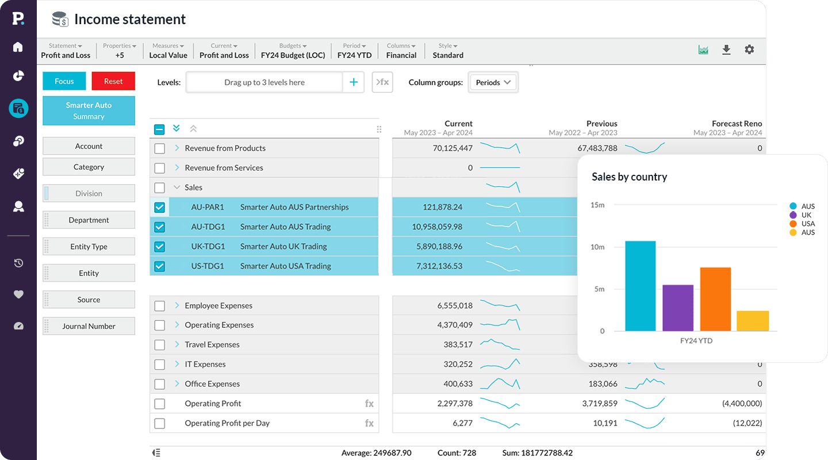Image resolution: width=828 pixels, height=460 pixels.
Task: Click fx icon on Operating Profit per Day row
Action: tap(369, 423)
